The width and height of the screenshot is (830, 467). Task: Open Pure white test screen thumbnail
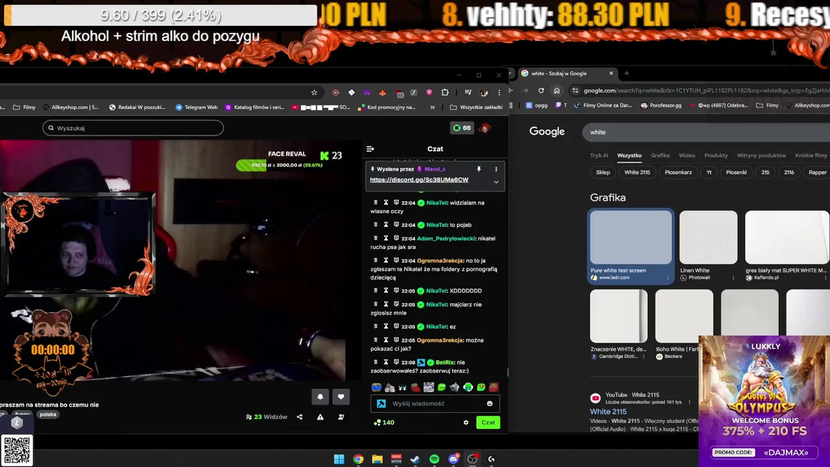point(631,237)
